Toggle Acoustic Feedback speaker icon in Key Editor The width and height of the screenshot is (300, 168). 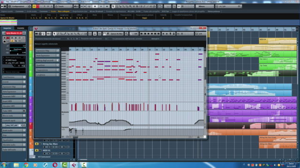click(44, 34)
